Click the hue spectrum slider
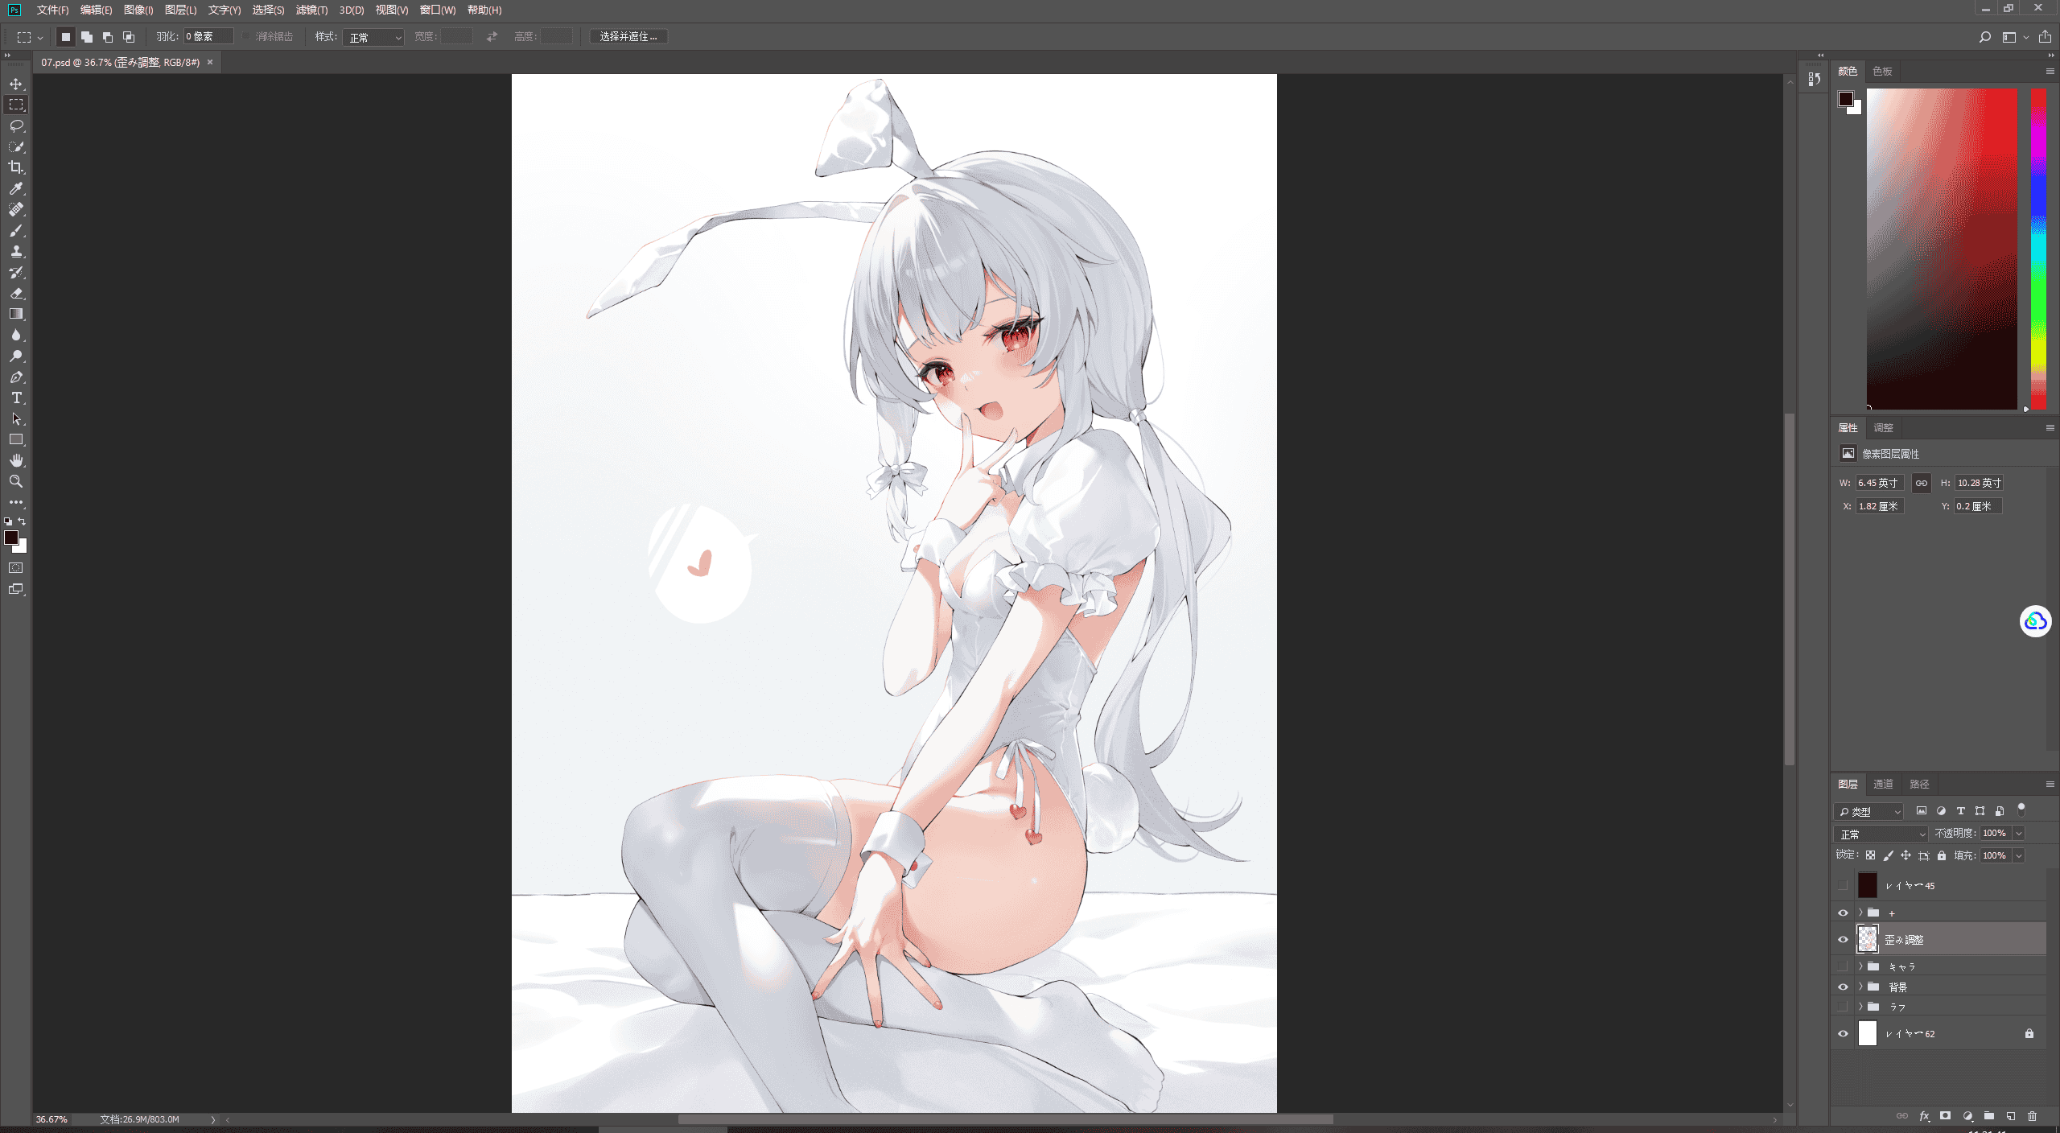 tap(2038, 249)
